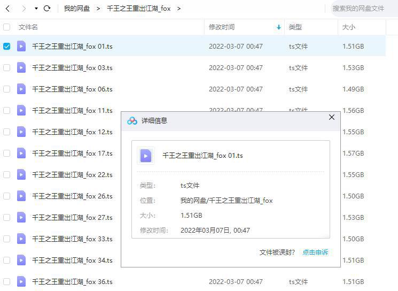Click video icon of fox 26.ts row
The height and width of the screenshot is (291, 398).
pyautogui.click(x=21, y=196)
